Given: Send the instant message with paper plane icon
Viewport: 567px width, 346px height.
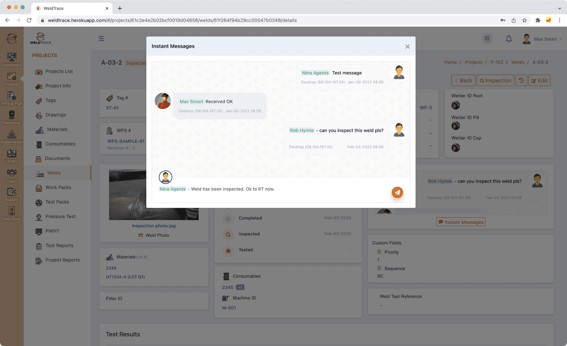Looking at the screenshot, I should click(x=397, y=192).
